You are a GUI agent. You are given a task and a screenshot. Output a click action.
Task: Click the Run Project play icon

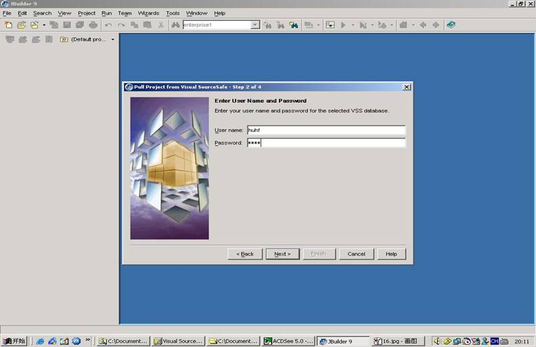tap(343, 25)
